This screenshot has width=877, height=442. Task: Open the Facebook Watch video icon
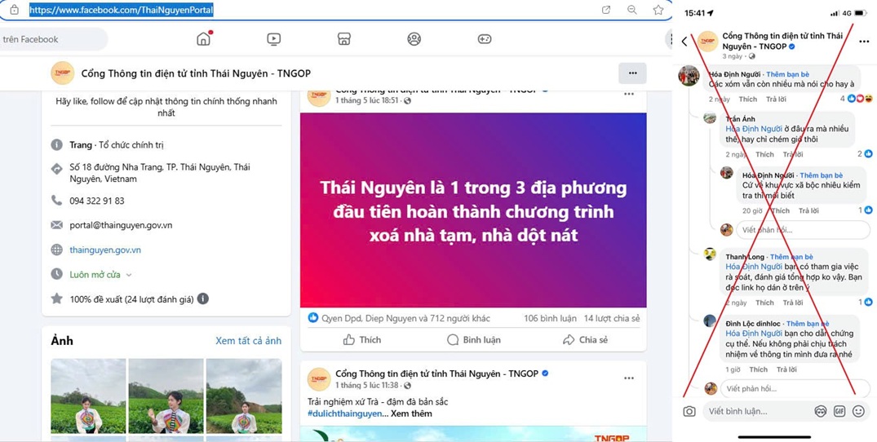click(273, 39)
